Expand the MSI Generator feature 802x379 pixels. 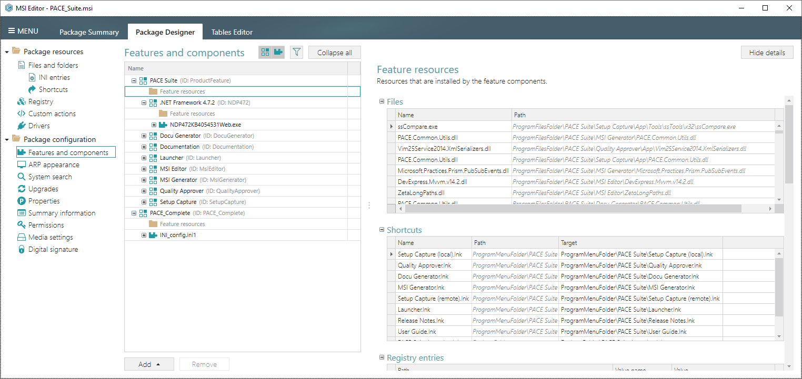coord(144,180)
